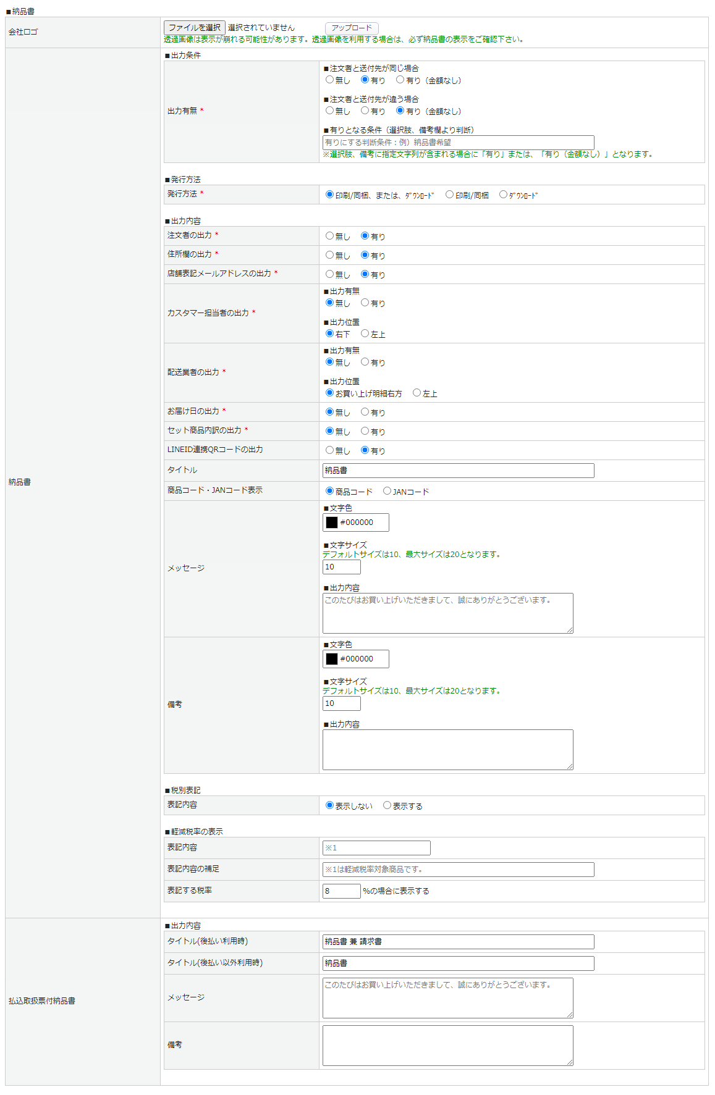Select 無し for 注文者と送付先が違う場合

click(x=330, y=111)
